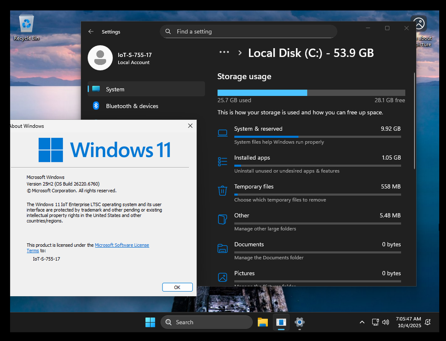Viewport: 446px width, 341px height.
Task: Click the '5.48 MB' size value
Action: point(390,216)
